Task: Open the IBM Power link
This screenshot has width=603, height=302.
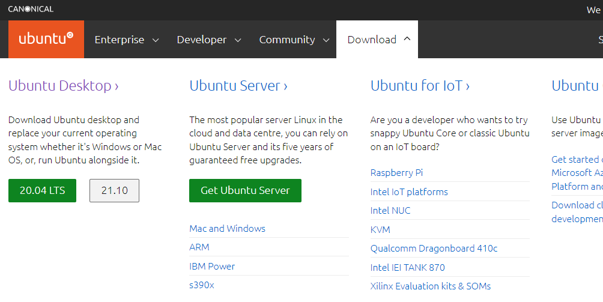Action: pos(212,266)
